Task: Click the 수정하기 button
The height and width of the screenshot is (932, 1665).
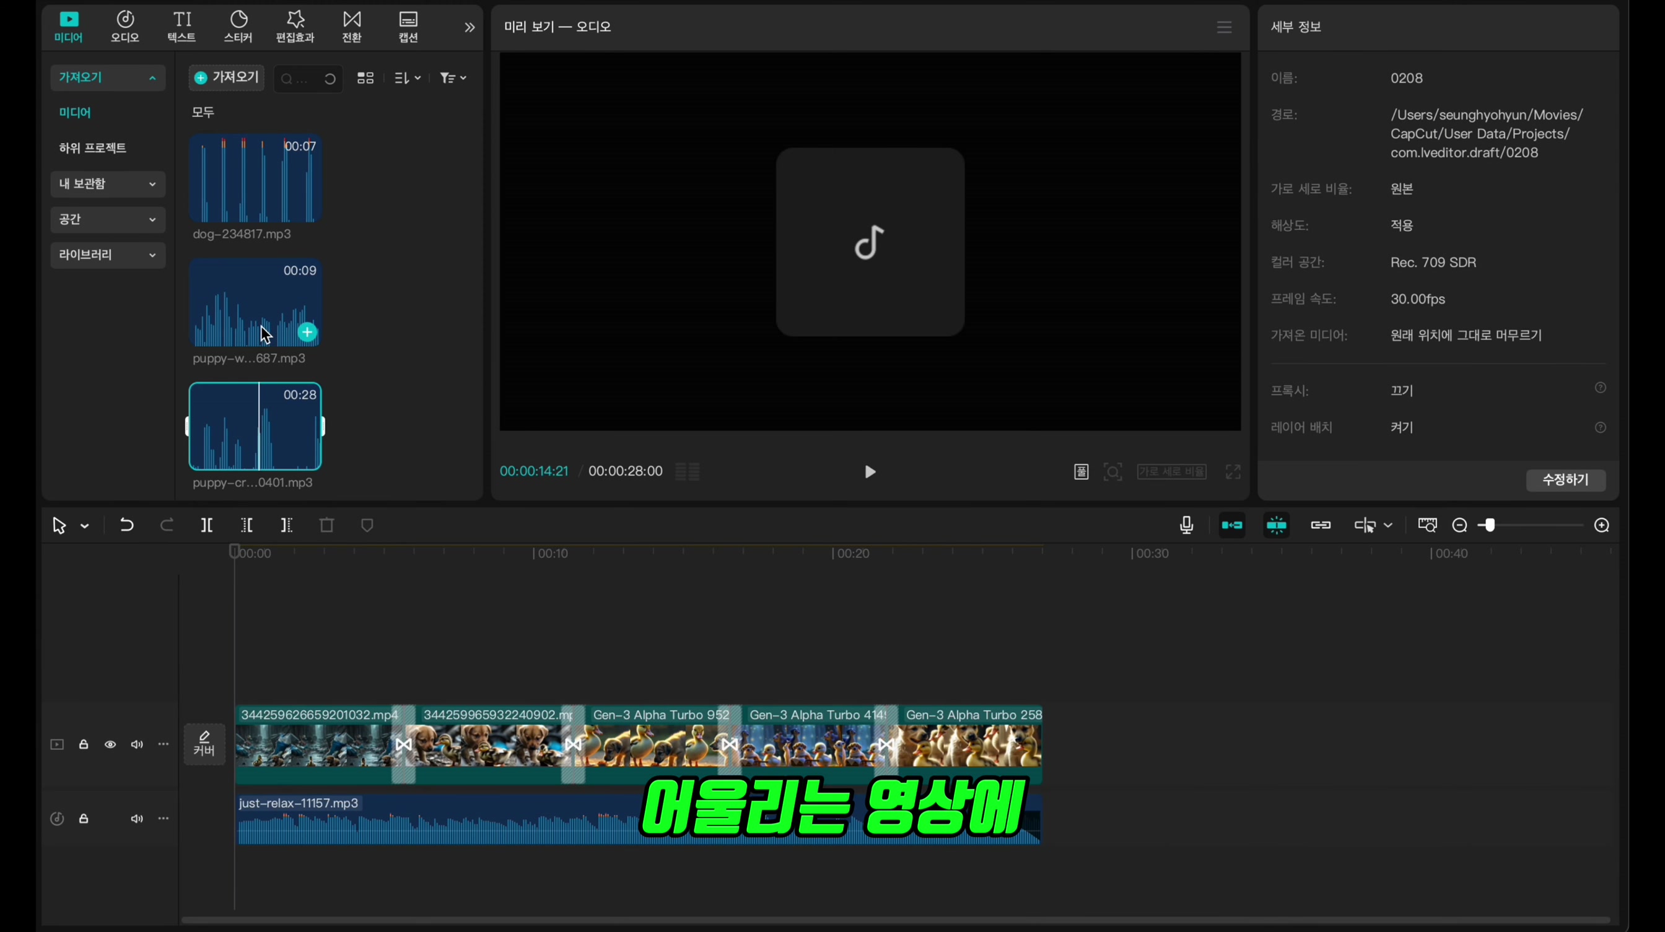Action: [x=1566, y=479]
